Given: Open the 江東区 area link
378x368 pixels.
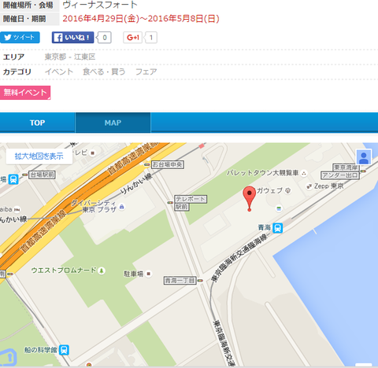Looking at the screenshot, I should coord(84,57).
